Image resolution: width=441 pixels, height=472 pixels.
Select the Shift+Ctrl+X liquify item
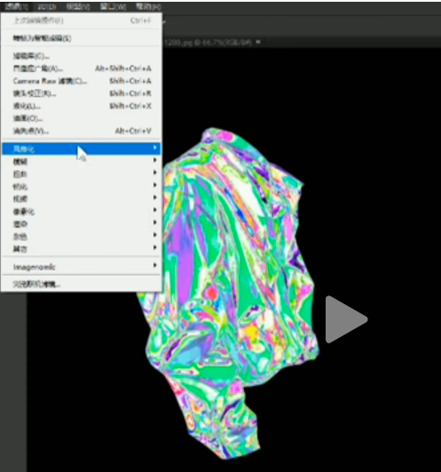82,106
